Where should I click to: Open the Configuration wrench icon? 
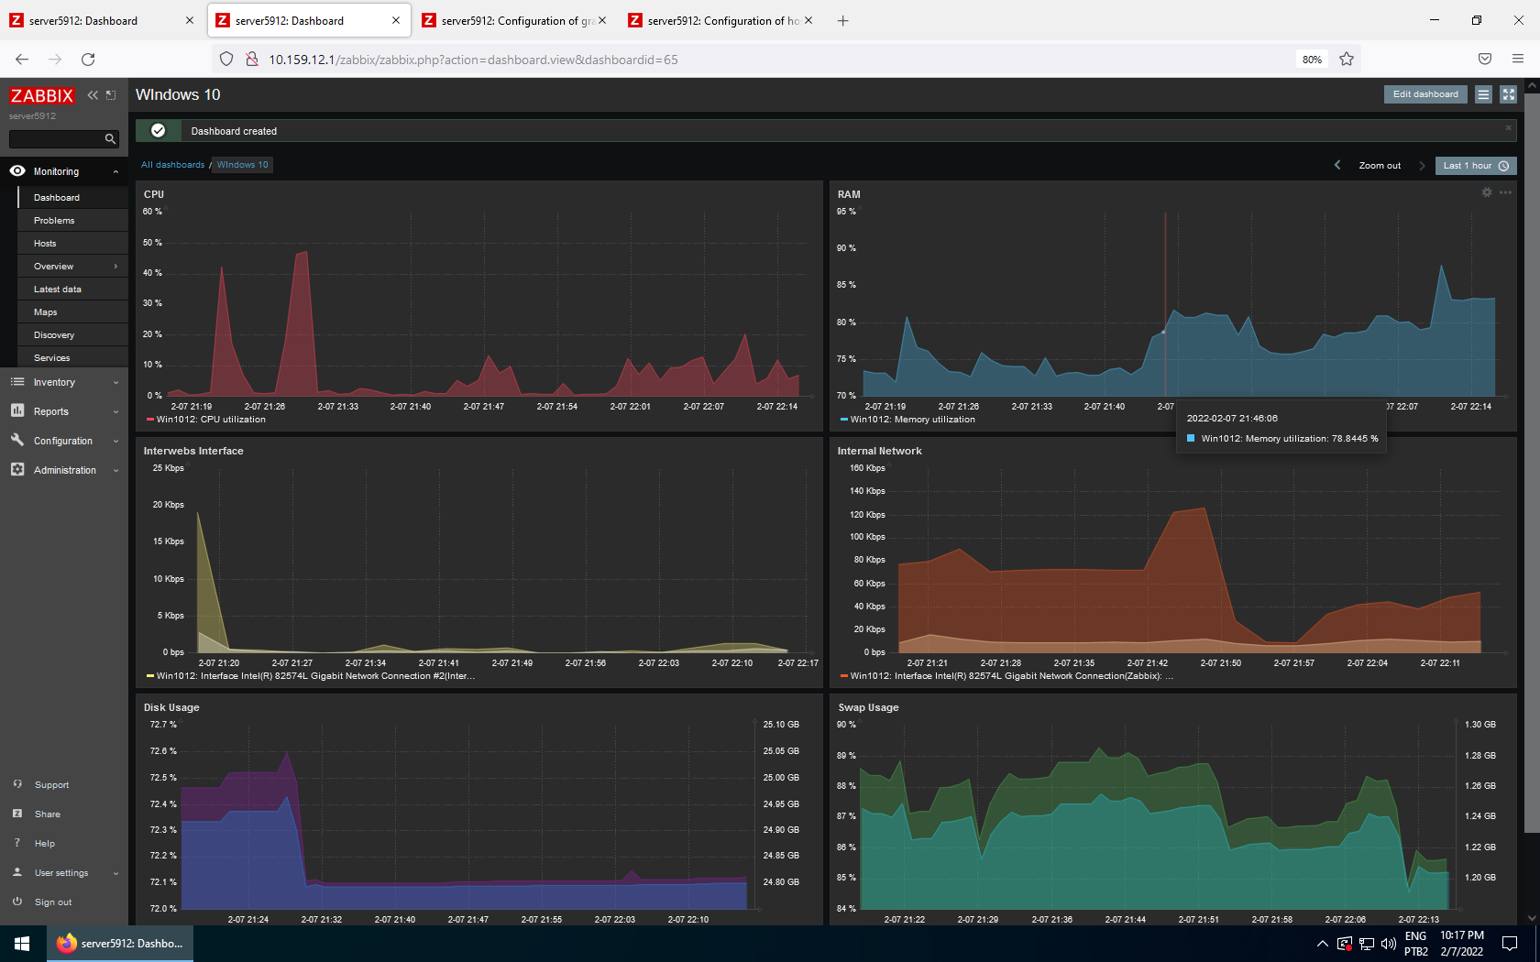coord(16,441)
